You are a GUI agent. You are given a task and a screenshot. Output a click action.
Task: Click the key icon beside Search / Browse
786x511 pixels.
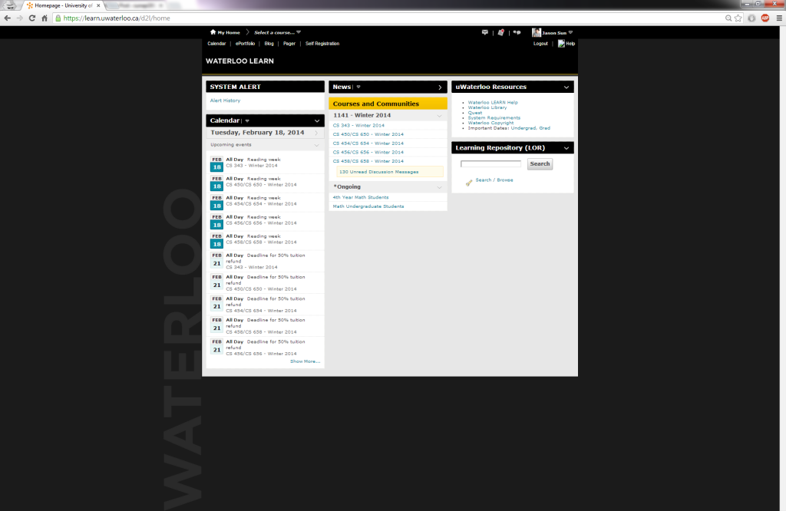click(468, 181)
